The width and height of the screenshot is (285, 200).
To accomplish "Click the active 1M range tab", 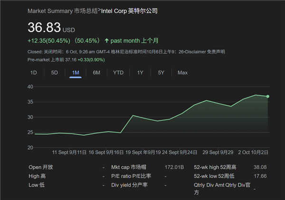I will (x=76, y=72).
